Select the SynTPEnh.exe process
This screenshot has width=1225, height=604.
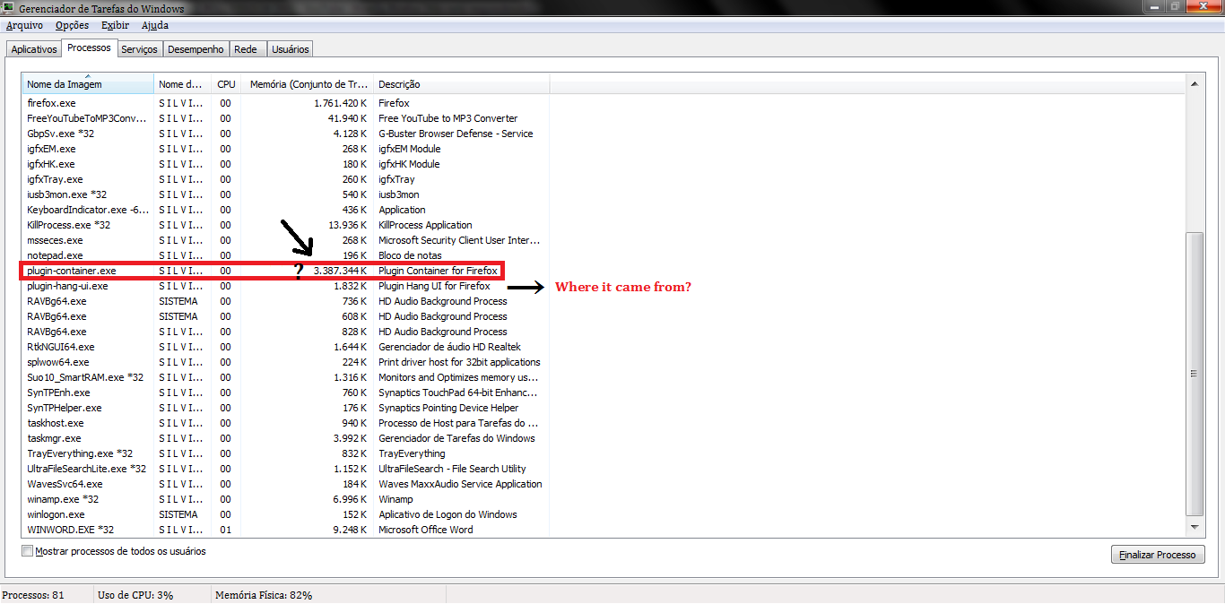(x=286, y=393)
